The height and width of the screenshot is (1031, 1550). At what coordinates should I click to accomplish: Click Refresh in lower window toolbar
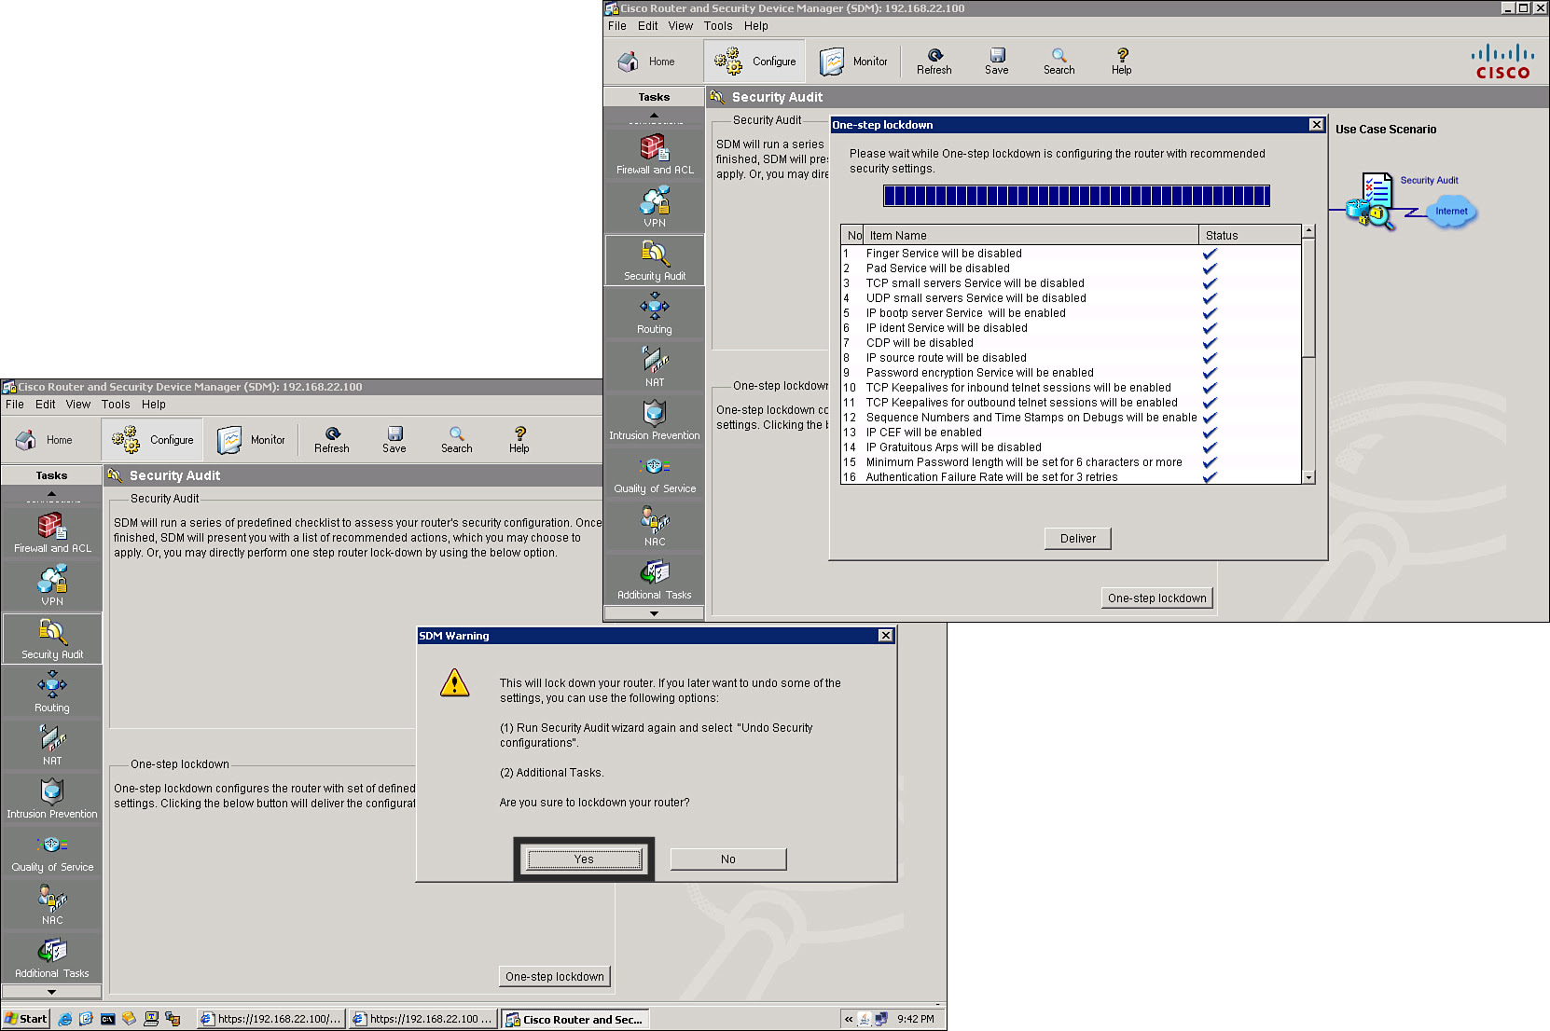tap(332, 440)
